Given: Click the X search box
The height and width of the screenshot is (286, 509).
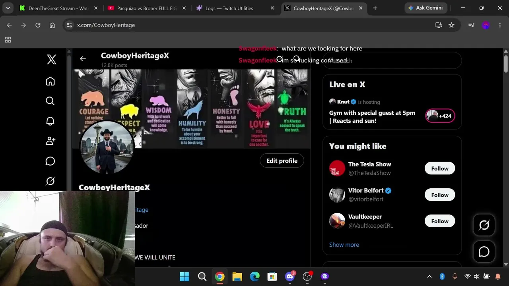Looking at the screenshot, I should (x=392, y=60).
